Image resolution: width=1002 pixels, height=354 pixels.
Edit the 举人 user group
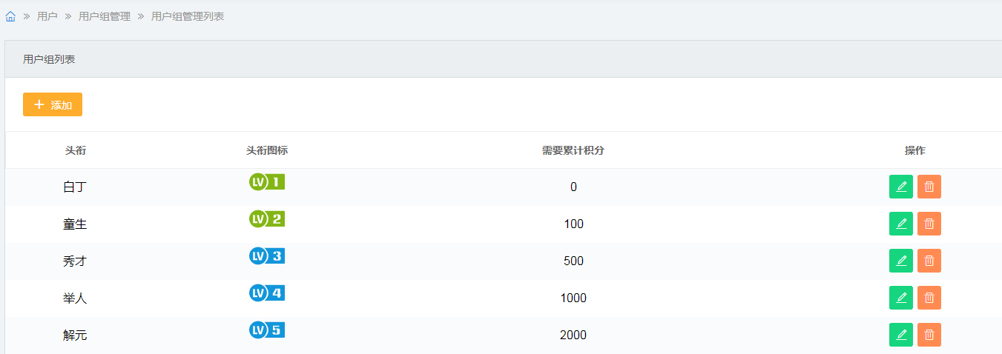pos(901,298)
